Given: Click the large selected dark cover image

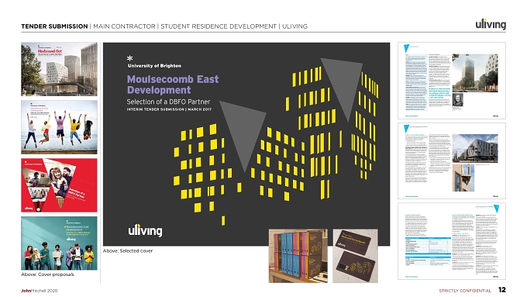Looking at the screenshot, I should coord(246,144).
